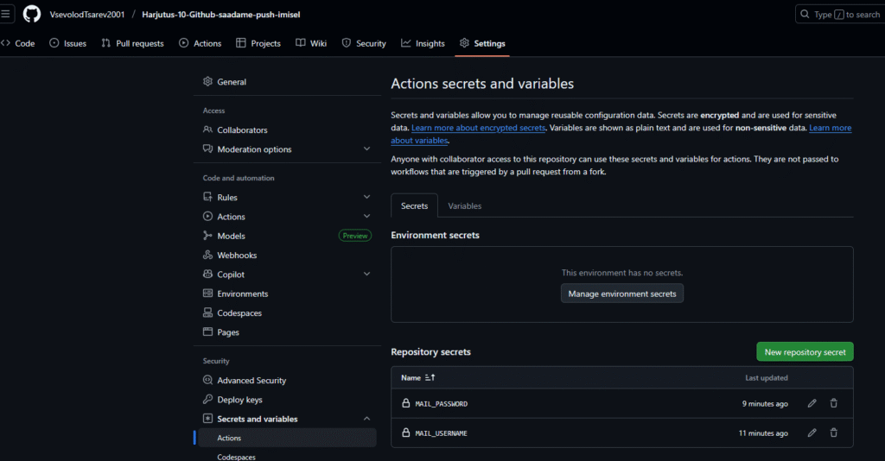Delete the MAIL_USERNAME secret trash icon
The width and height of the screenshot is (885, 461).
pyautogui.click(x=833, y=433)
